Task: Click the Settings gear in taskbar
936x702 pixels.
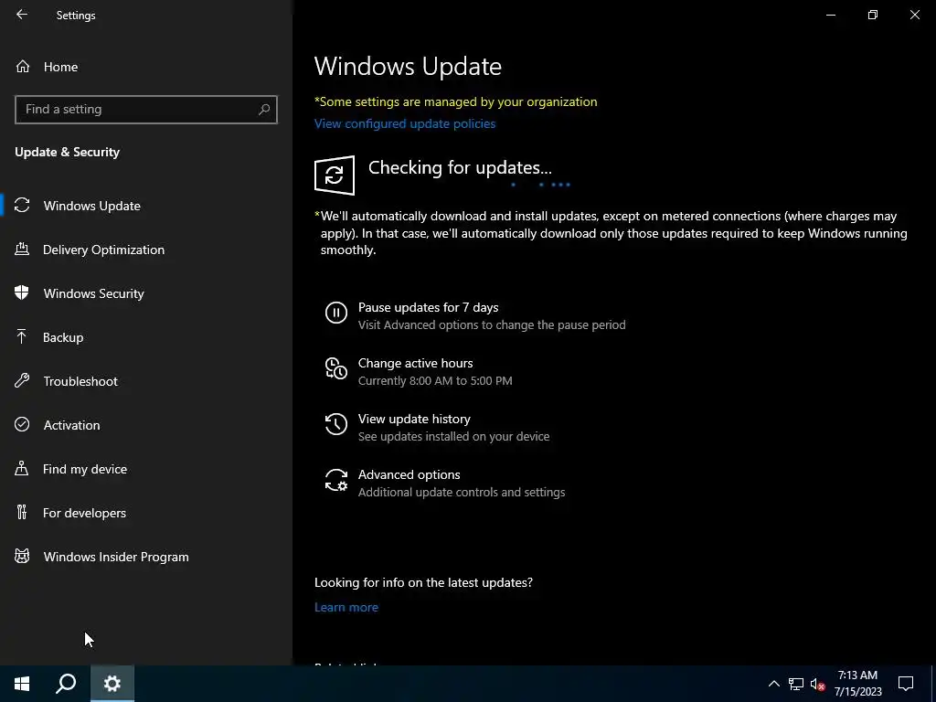Action: tap(112, 684)
